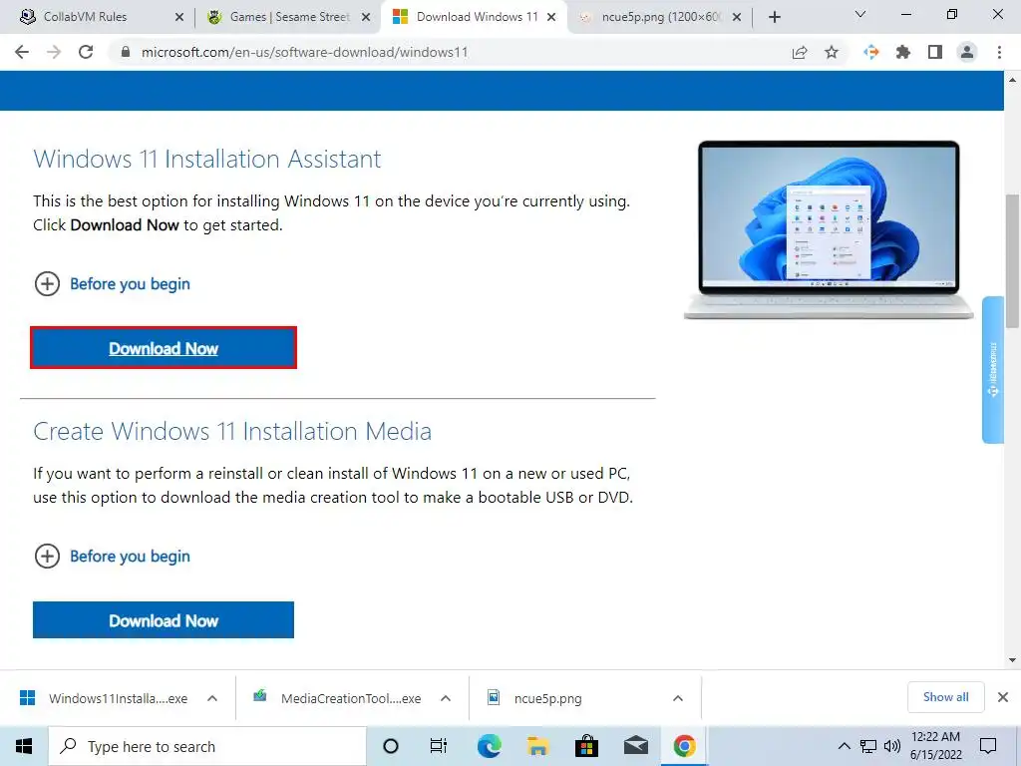Image resolution: width=1021 pixels, height=766 pixels.
Task: Open network status tray icon
Action: click(868, 746)
